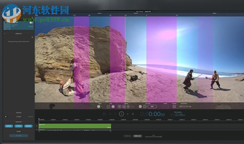Click the MARK OUT button

tap(137, 136)
